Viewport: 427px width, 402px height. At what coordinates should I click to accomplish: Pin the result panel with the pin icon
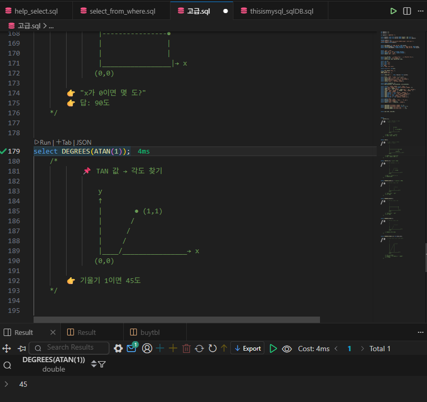[22, 349]
